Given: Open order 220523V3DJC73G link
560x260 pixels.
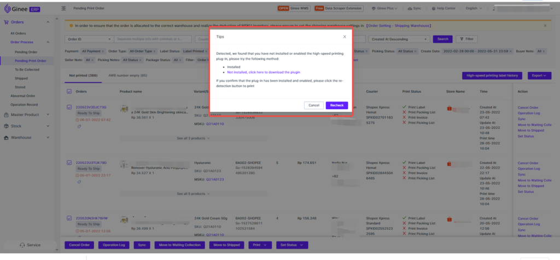Looking at the screenshot, I should pyautogui.click(x=91, y=108).
